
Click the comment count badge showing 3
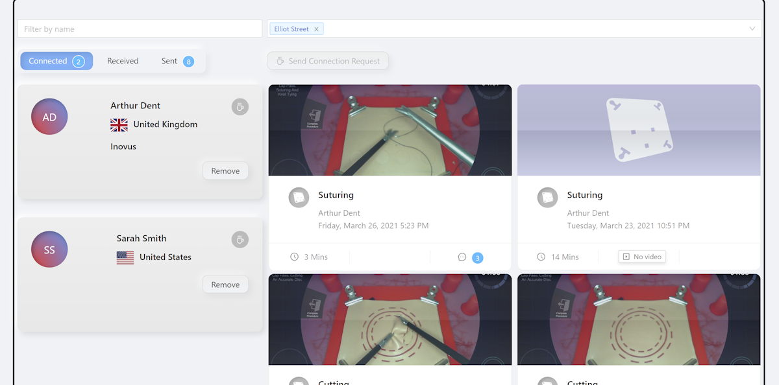[x=478, y=258]
